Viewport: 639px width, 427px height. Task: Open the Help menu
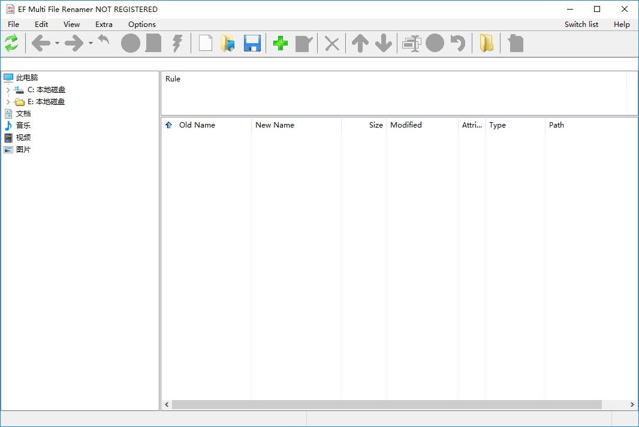click(x=622, y=25)
